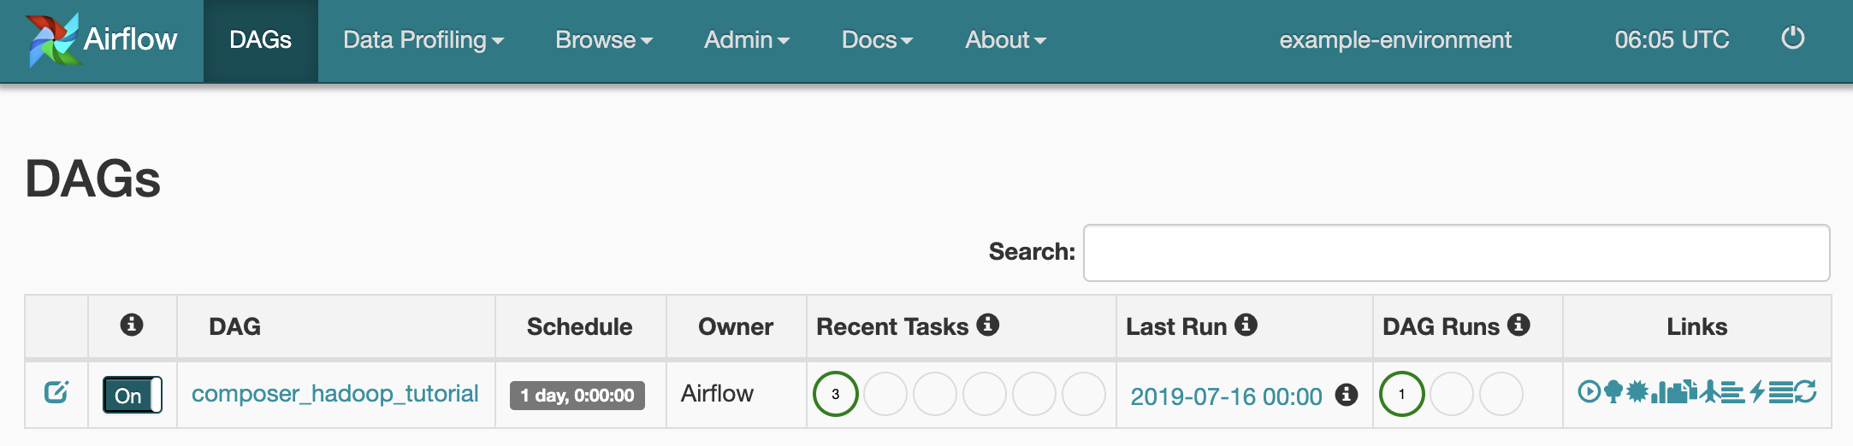Viewport: 1853px width, 446px height.
Task: View DAG code with the lightning bolt icon
Action: (1757, 392)
